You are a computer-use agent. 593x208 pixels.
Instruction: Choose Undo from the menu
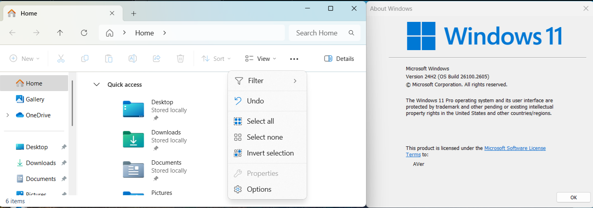[x=267, y=101]
